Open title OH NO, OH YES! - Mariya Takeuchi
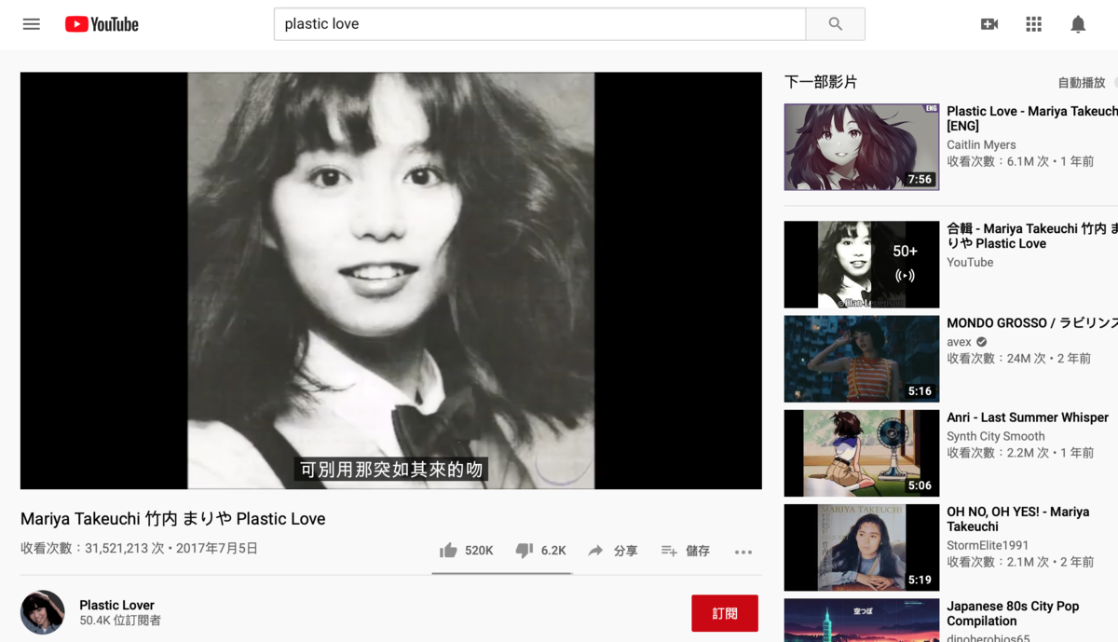Screen dimensions: 1118x642 coord(1018,519)
